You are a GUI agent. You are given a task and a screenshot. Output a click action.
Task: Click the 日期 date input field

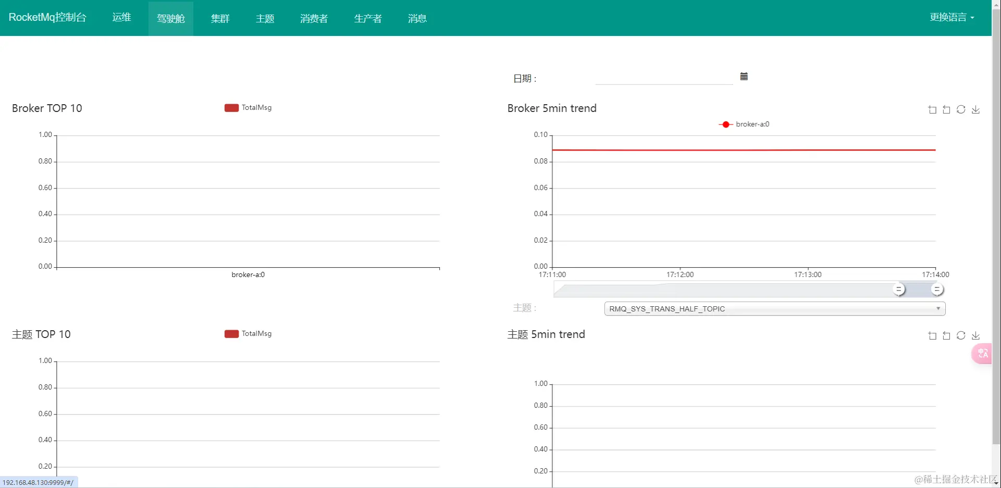pyautogui.click(x=664, y=78)
